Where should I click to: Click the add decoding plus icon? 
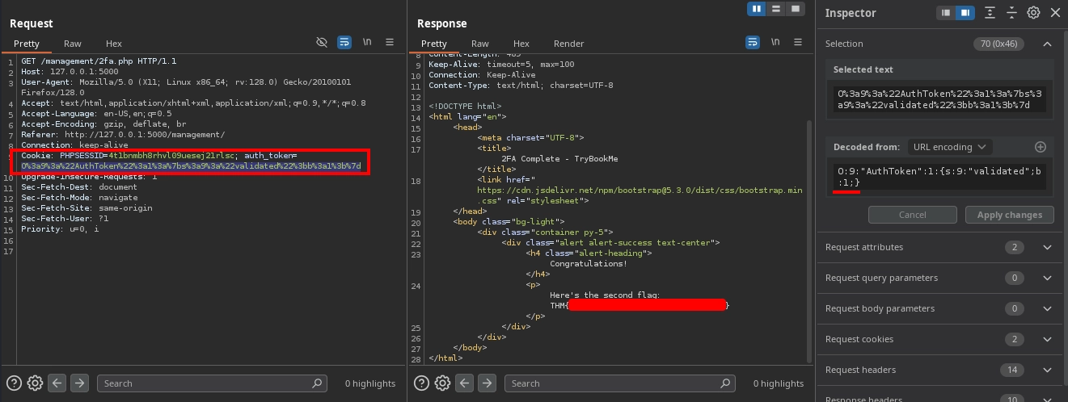click(1041, 147)
